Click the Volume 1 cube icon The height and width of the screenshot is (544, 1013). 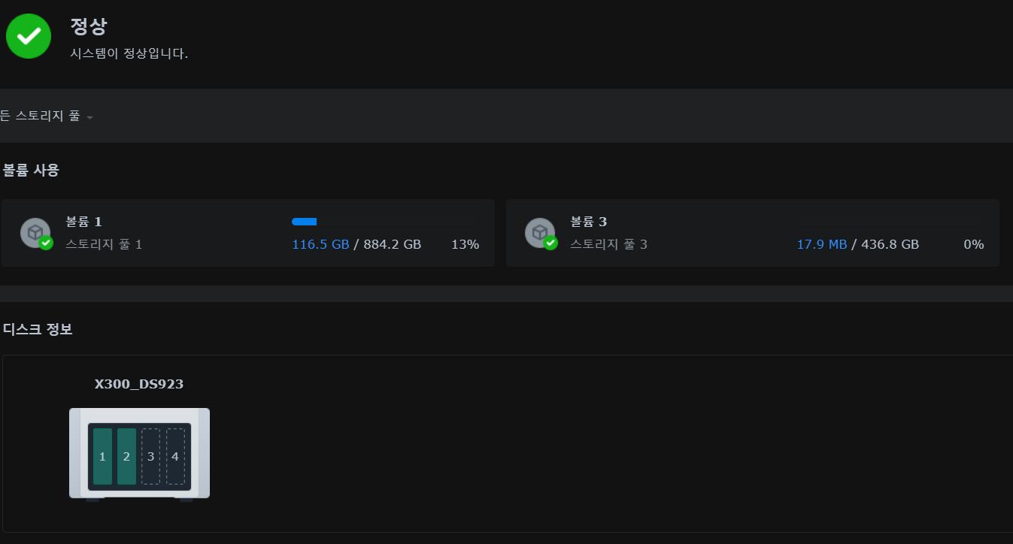point(35,233)
